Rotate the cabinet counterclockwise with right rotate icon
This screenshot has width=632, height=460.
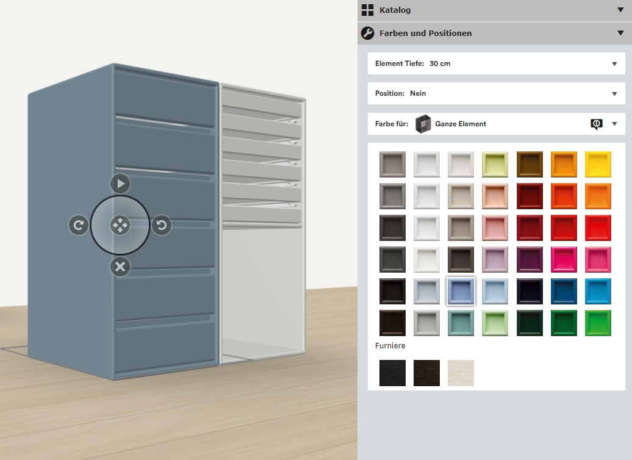point(162,225)
